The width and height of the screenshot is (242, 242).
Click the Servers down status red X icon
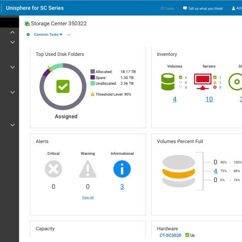click(215, 87)
